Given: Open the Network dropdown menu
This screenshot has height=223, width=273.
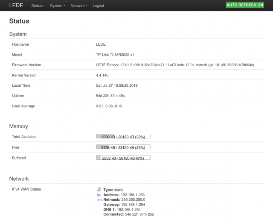Looking at the screenshot, I should (x=78, y=6).
